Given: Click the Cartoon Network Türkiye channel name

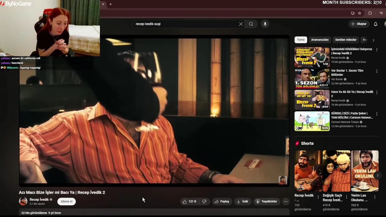Looking at the screenshot, I should [x=345, y=122].
